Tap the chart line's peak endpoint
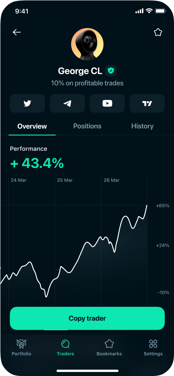 pyautogui.click(x=147, y=205)
